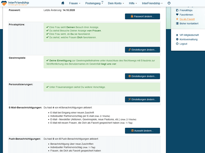Click the list icon beside Bisher kontaktiert
This screenshot has width=205, height=153.
[177, 23]
